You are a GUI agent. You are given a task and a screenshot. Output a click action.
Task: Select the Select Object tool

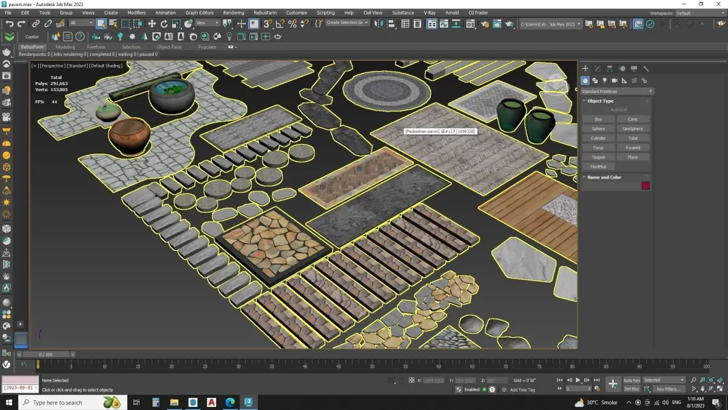click(101, 24)
